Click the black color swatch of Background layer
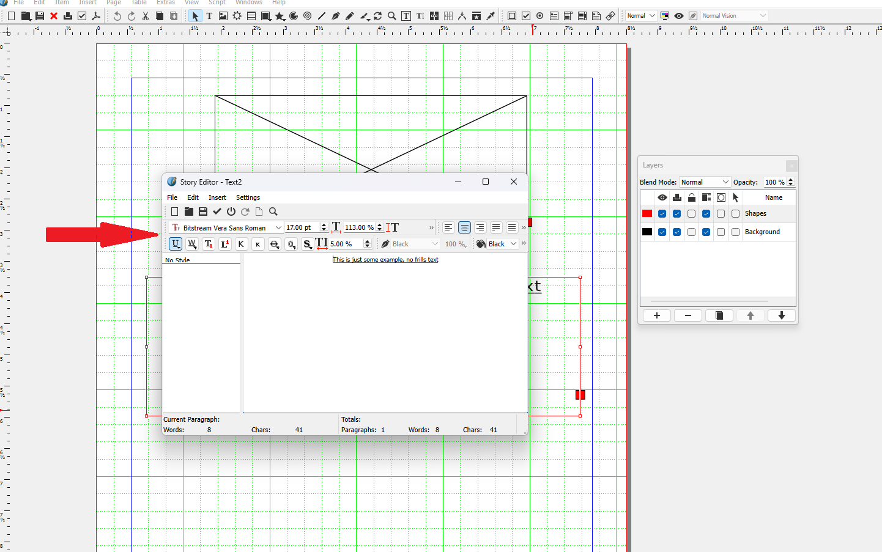 [x=647, y=232]
